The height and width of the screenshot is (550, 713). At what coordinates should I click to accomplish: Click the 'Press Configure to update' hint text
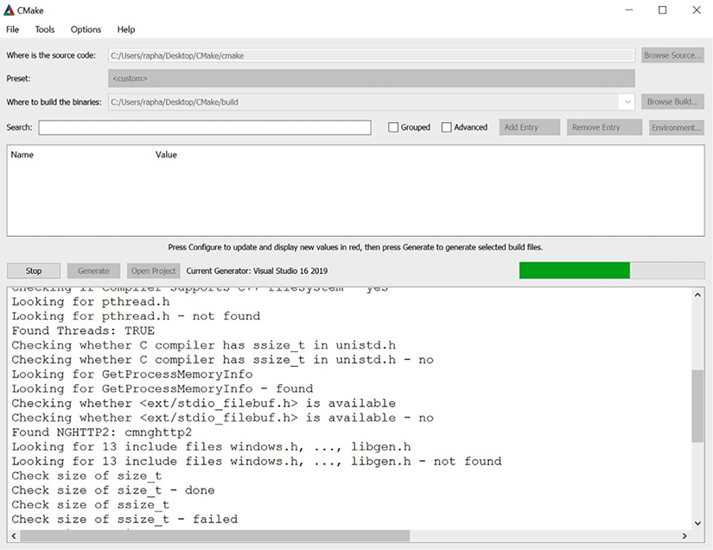(355, 247)
